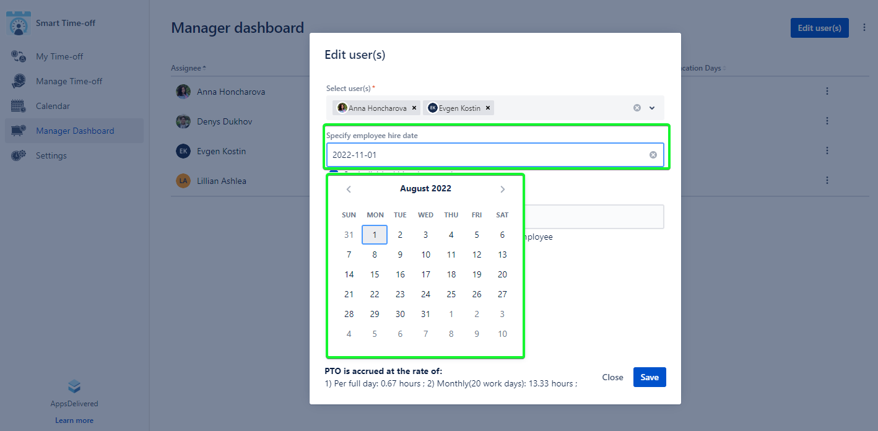Remove Evgen Kostin from selected users
This screenshot has height=431, width=878.
(x=488, y=108)
